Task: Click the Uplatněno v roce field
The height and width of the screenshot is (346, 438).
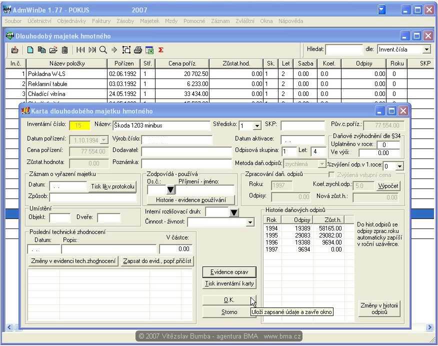Action: (x=388, y=144)
